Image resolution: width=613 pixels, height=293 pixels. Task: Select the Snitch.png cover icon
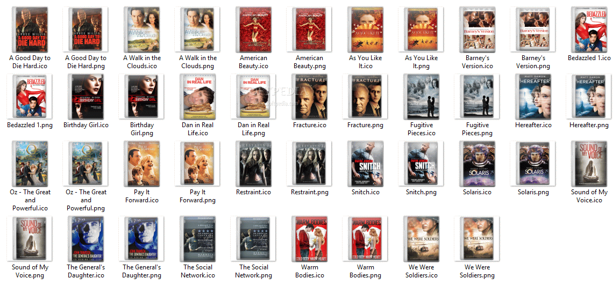click(422, 164)
